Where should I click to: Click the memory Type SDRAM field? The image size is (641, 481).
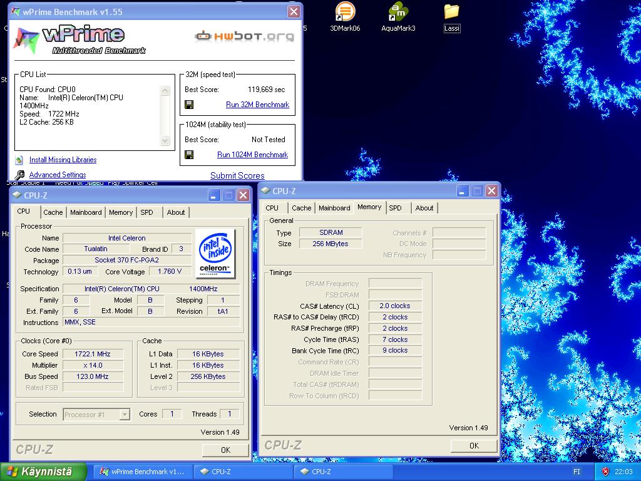331,233
